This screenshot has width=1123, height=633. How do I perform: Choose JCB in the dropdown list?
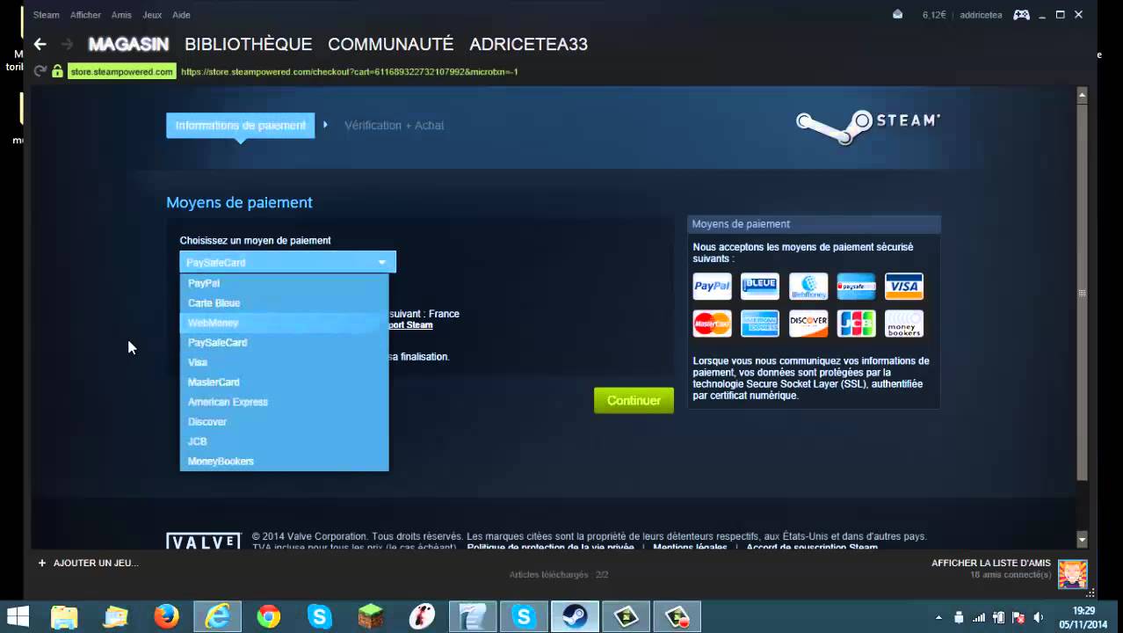point(284,441)
